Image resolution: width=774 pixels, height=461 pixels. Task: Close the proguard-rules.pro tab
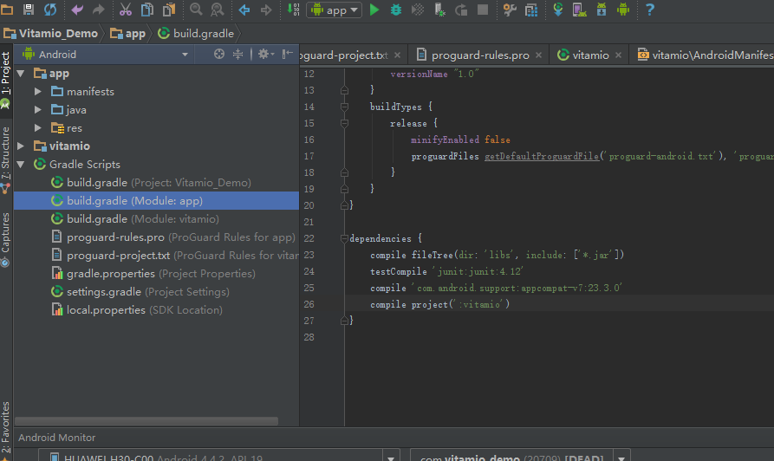(x=538, y=55)
